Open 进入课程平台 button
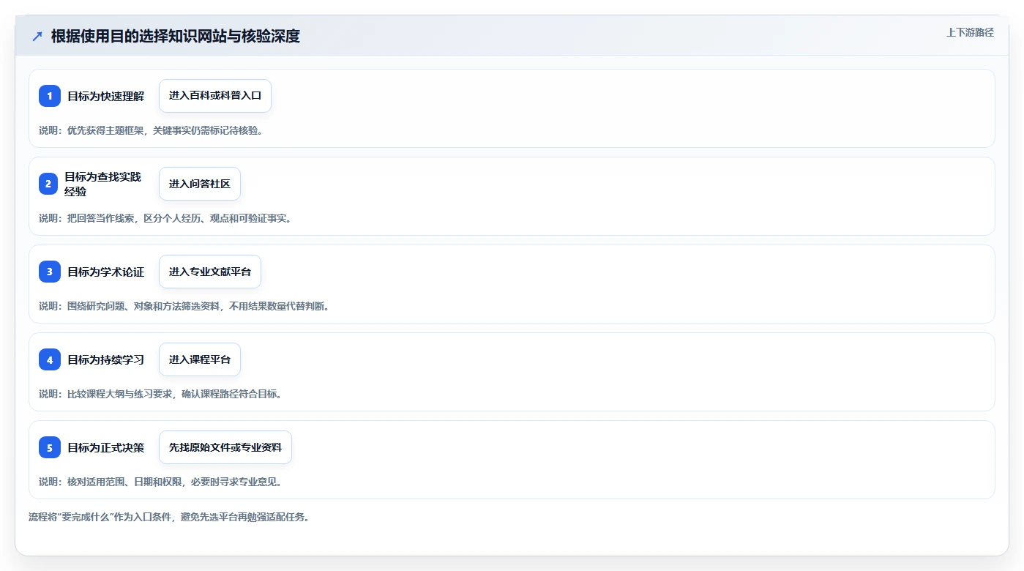The height and width of the screenshot is (571, 1024). [x=200, y=359]
